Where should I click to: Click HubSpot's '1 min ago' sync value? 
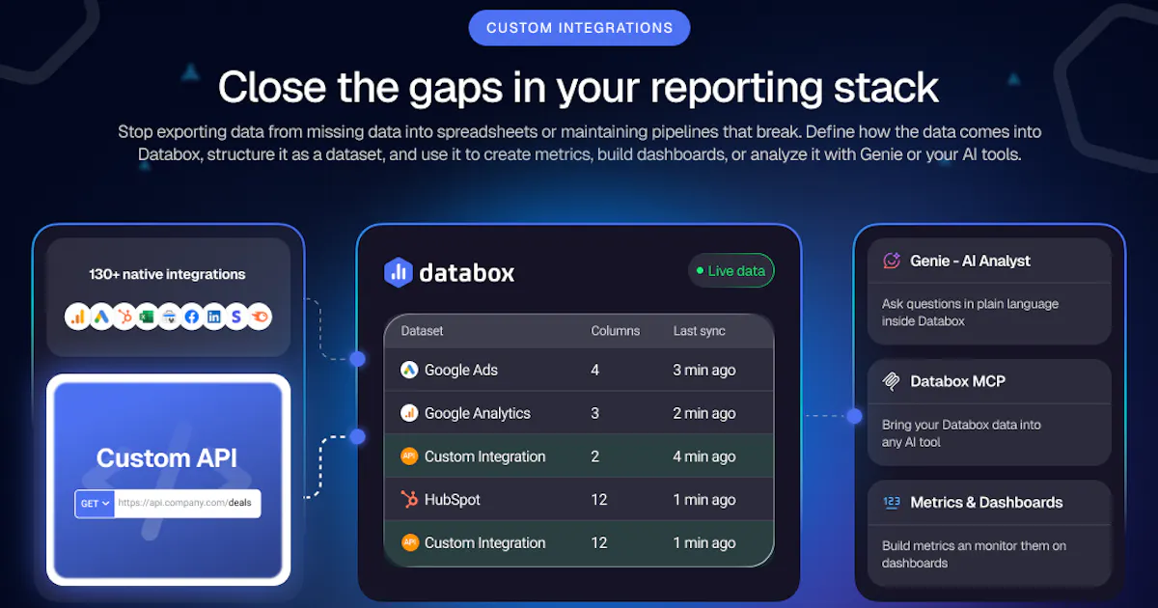[x=704, y=500]
